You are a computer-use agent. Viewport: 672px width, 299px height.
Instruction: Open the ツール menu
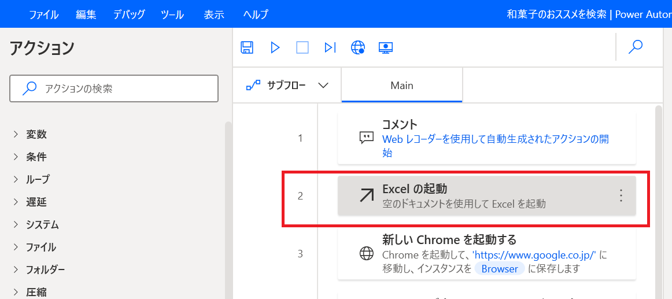point(172,14)
